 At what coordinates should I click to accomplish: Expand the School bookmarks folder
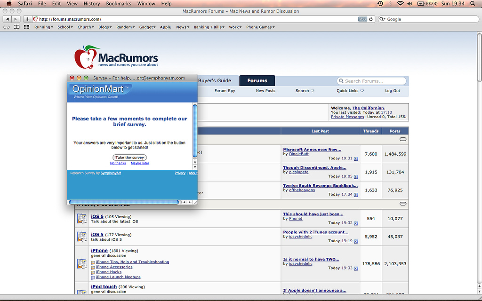coord(65,27)
